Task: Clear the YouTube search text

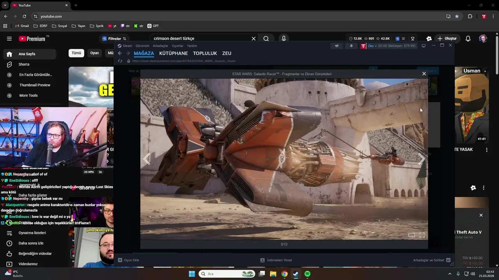Action: point(253,38)
